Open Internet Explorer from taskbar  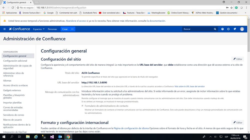(x=36, y=137)
